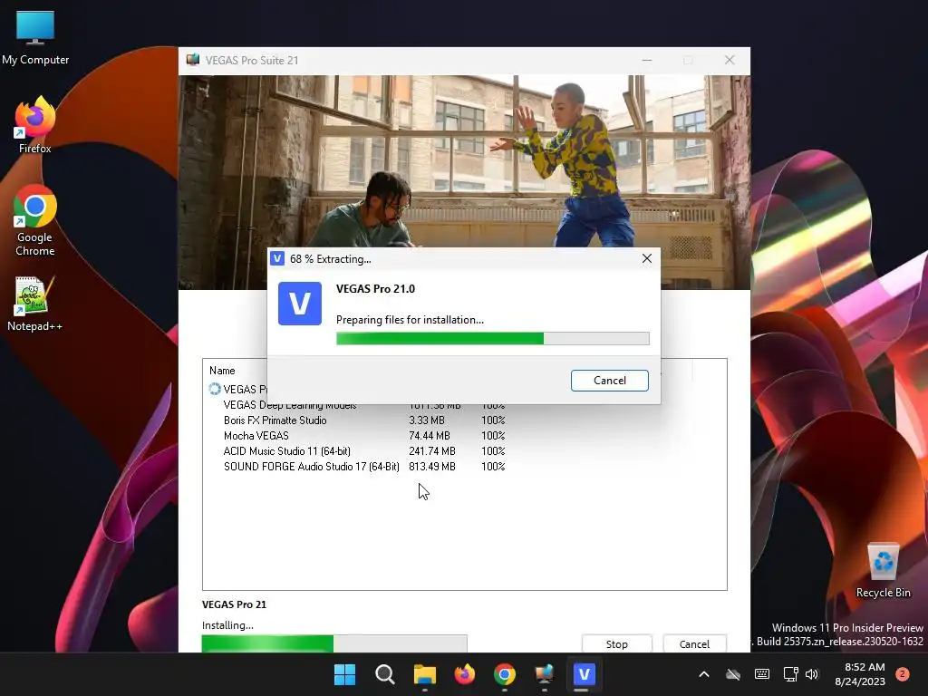Click the Installing progress bar at bottom
The image size is (928, 696).
tap(334, 643)
